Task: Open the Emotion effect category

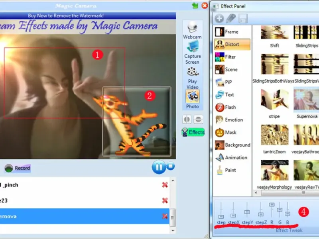Action: (232, 120)
